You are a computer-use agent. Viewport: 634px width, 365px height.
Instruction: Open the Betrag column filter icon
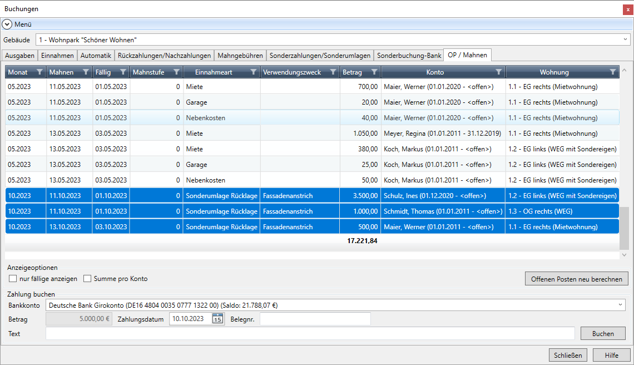pos(374,72)
